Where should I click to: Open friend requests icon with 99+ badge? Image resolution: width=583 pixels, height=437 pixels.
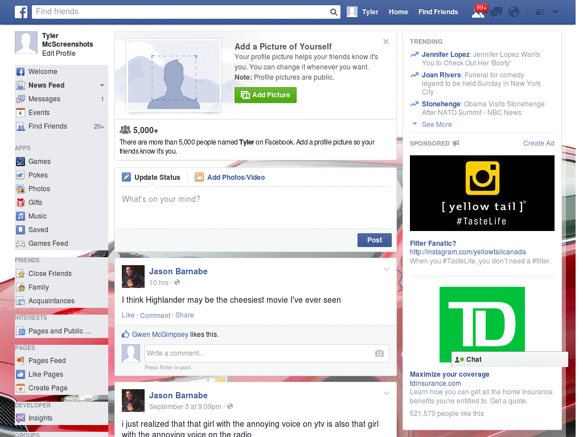tap(478, 11)
